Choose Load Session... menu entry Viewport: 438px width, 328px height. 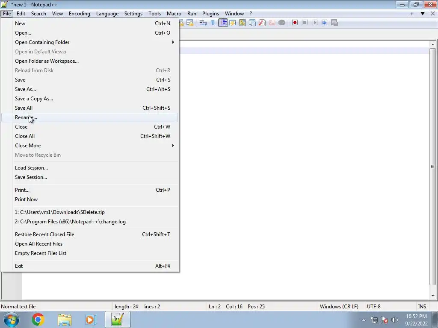(89, 168)
